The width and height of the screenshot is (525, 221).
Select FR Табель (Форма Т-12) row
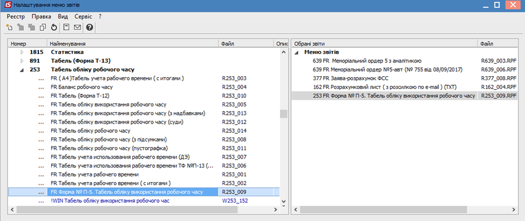point(144,96)
